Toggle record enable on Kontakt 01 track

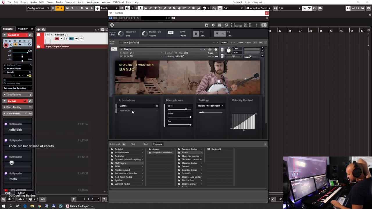tap(57, 39)
